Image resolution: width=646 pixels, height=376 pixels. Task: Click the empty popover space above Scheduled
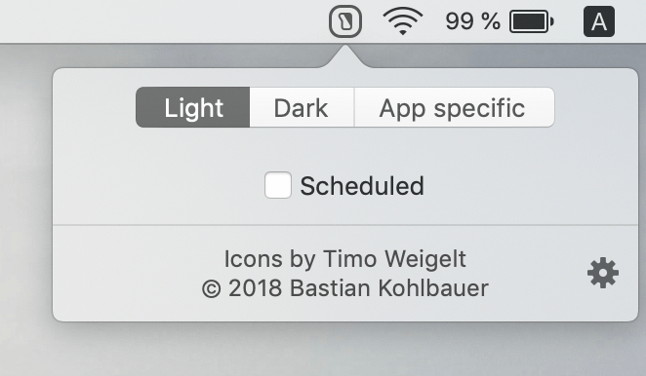click(x=345, y=149)
